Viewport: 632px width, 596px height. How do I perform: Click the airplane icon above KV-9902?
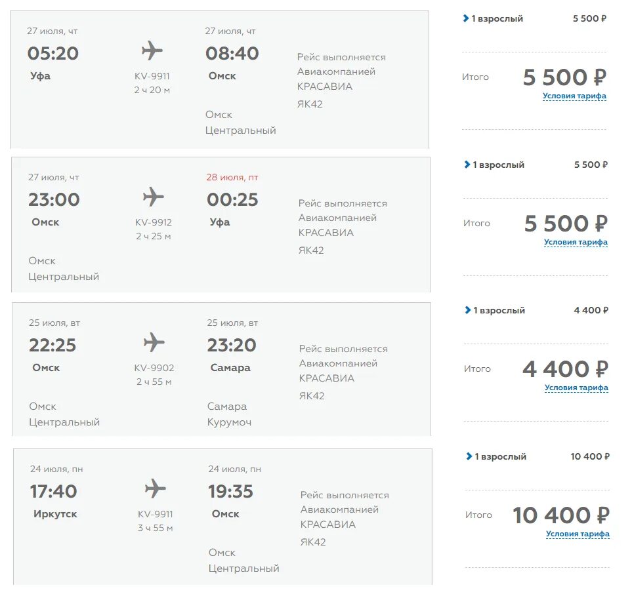coord(154,343)
